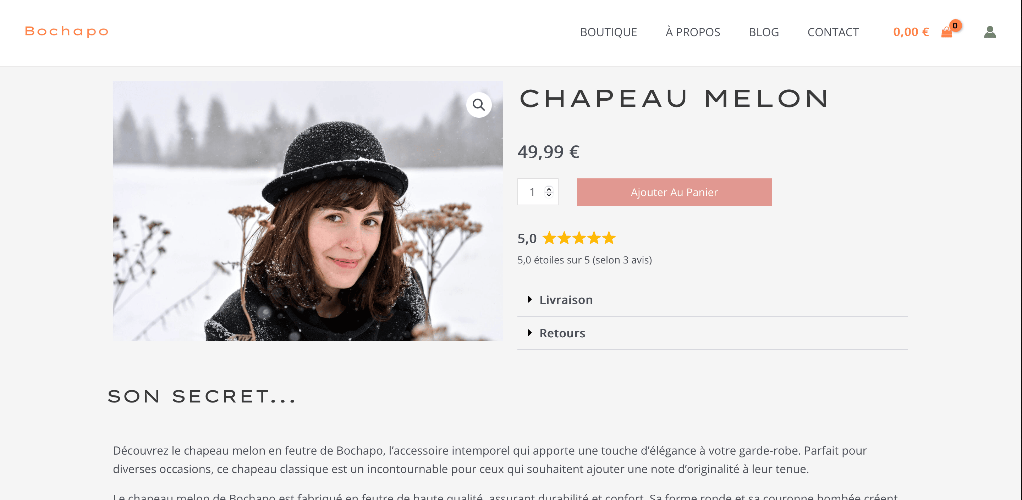Increase quantity with the stepper up arrow
Viewport: 1022px width, 500px height.
(549, 189)
